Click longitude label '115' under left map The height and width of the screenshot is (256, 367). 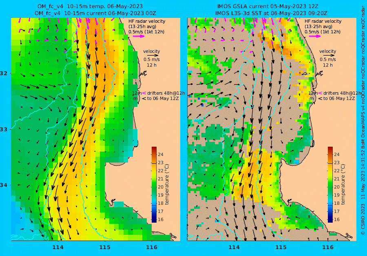click(x=105, y=247)
